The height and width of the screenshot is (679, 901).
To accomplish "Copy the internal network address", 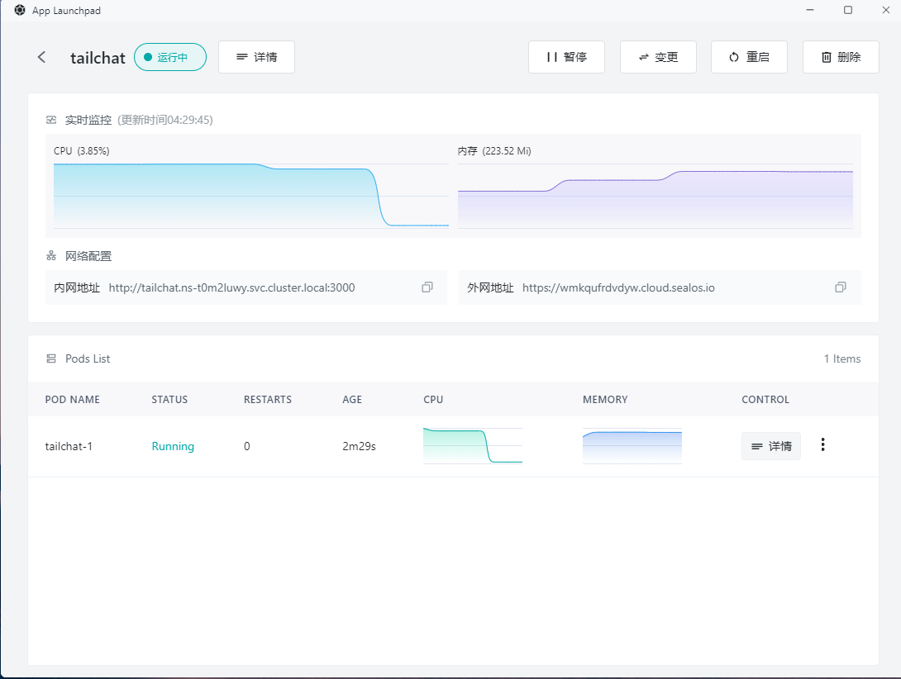I will (x=427, y=287).
